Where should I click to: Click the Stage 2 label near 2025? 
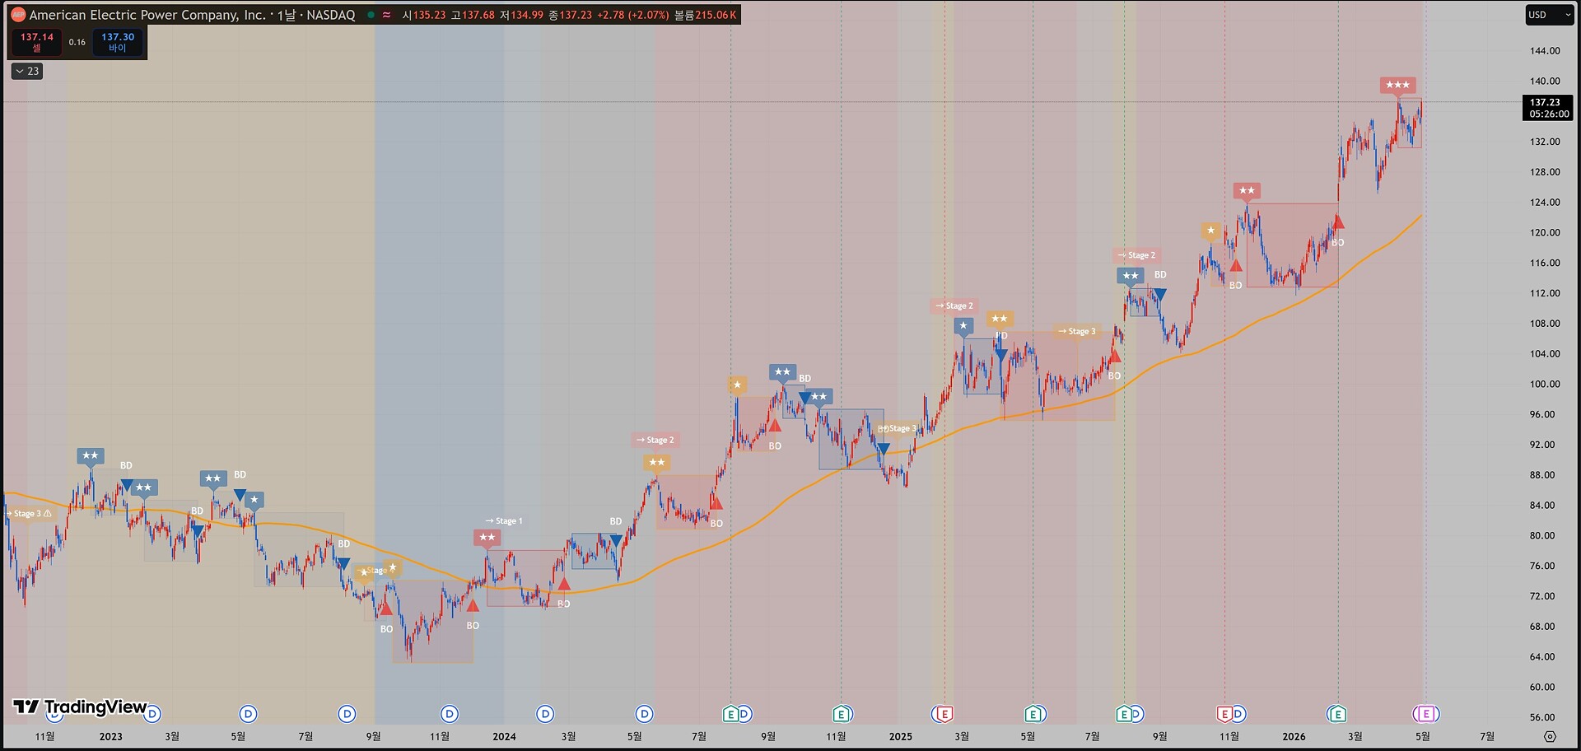[954, 306]
